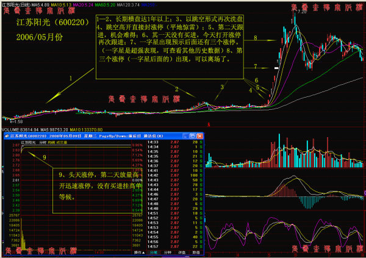
Task: Select the 14:37 trade row in the tick list
Action: click(176, 166)
